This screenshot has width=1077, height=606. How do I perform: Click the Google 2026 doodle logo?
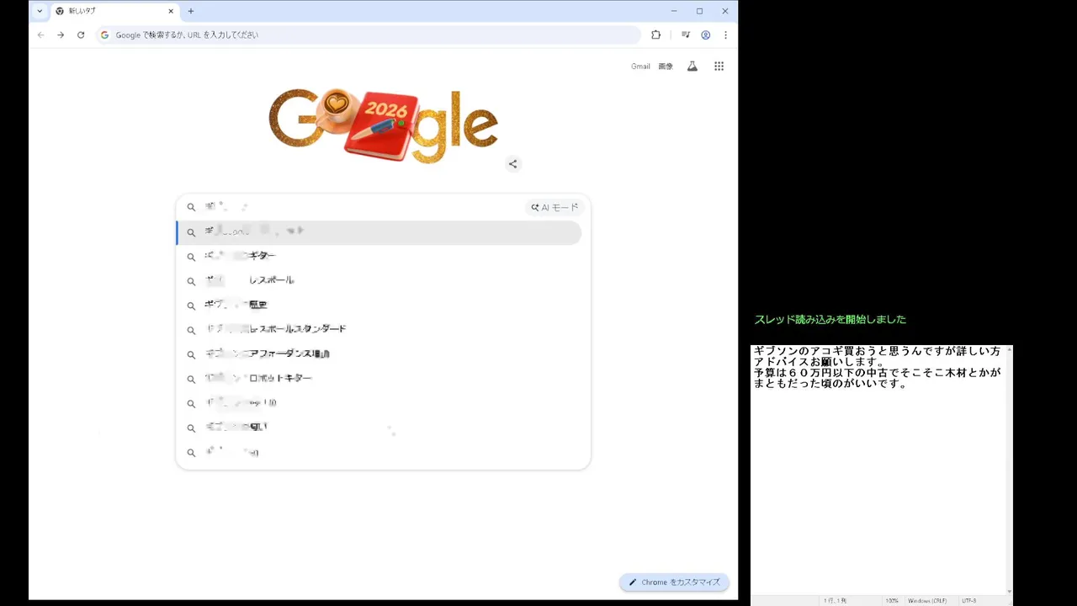pos(384,125)
